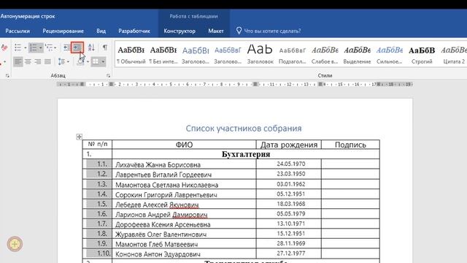Apply the Заголовок title style

point(260,54)
